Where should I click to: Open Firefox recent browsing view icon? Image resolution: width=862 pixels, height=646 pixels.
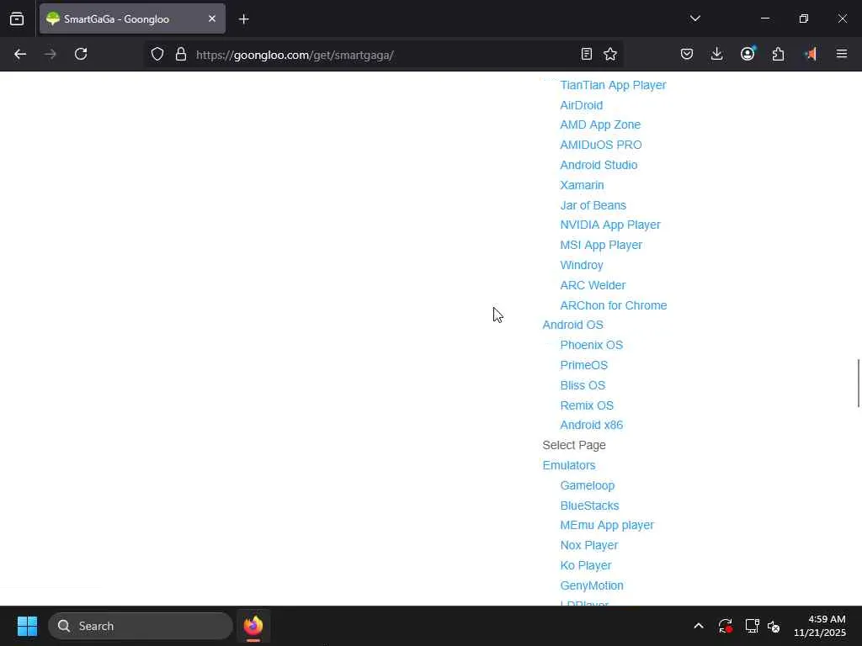(17, 19)
